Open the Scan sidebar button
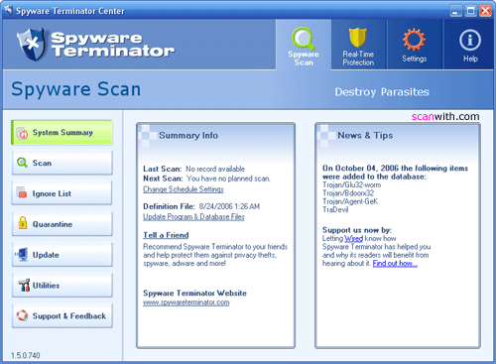Image resolution: width=496 pixels, height=364 pixels. click(62, 163)
